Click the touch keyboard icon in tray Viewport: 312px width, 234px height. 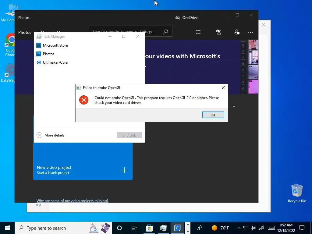[271, 228]
